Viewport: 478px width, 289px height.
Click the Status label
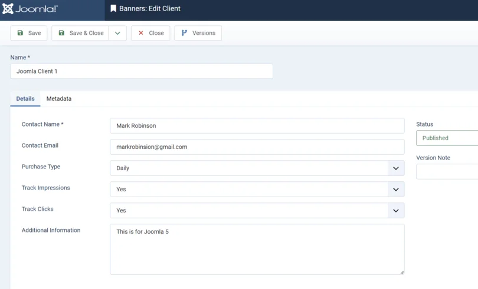(425, 124)
